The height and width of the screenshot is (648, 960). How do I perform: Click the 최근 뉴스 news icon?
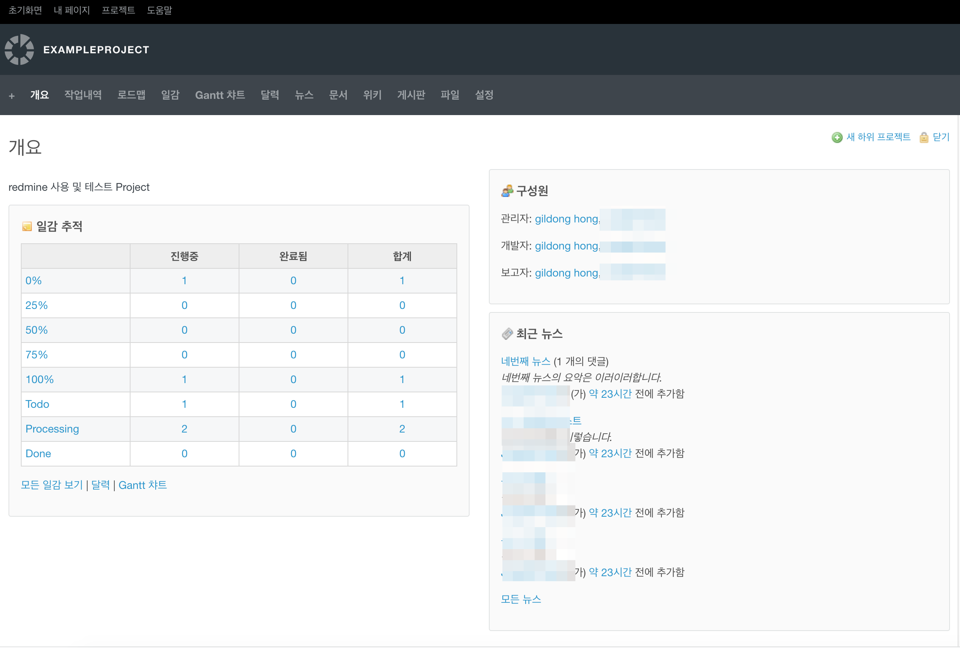pos(507,334)
